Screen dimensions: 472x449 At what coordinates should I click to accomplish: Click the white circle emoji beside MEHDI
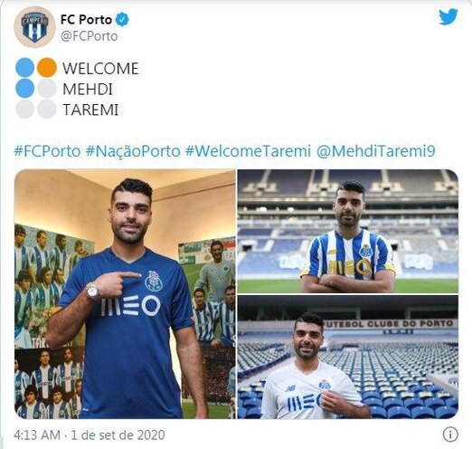[47, 89]
